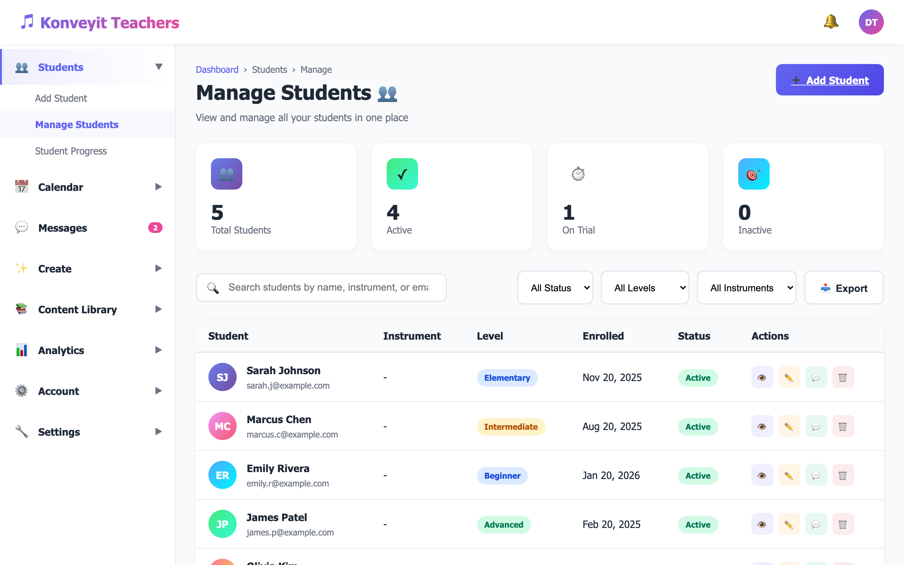Click the Add Student button
The height and width of the screenshot is (565, 904).
[829, 80]
